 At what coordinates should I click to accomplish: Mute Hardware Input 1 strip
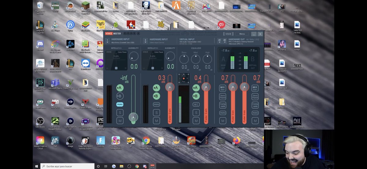pyautogui.click(x=120, y=120)
